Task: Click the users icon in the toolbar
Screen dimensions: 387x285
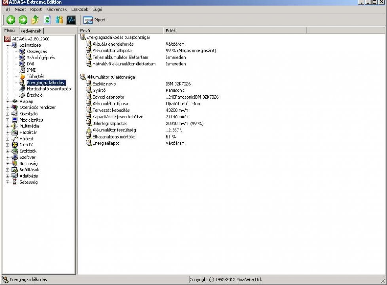Action: [x=59, y=20]
